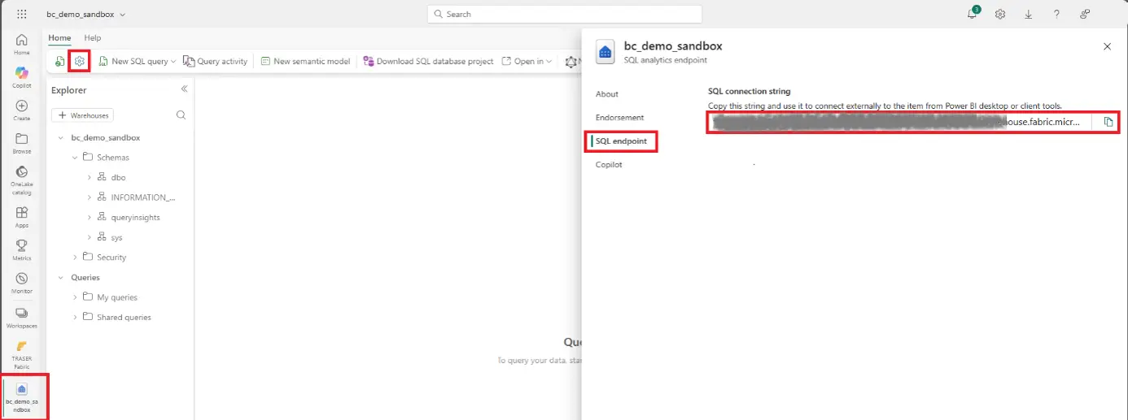1128x420 pixels.
Task: Open the global settings gear in header
Action: point(1000,14)
